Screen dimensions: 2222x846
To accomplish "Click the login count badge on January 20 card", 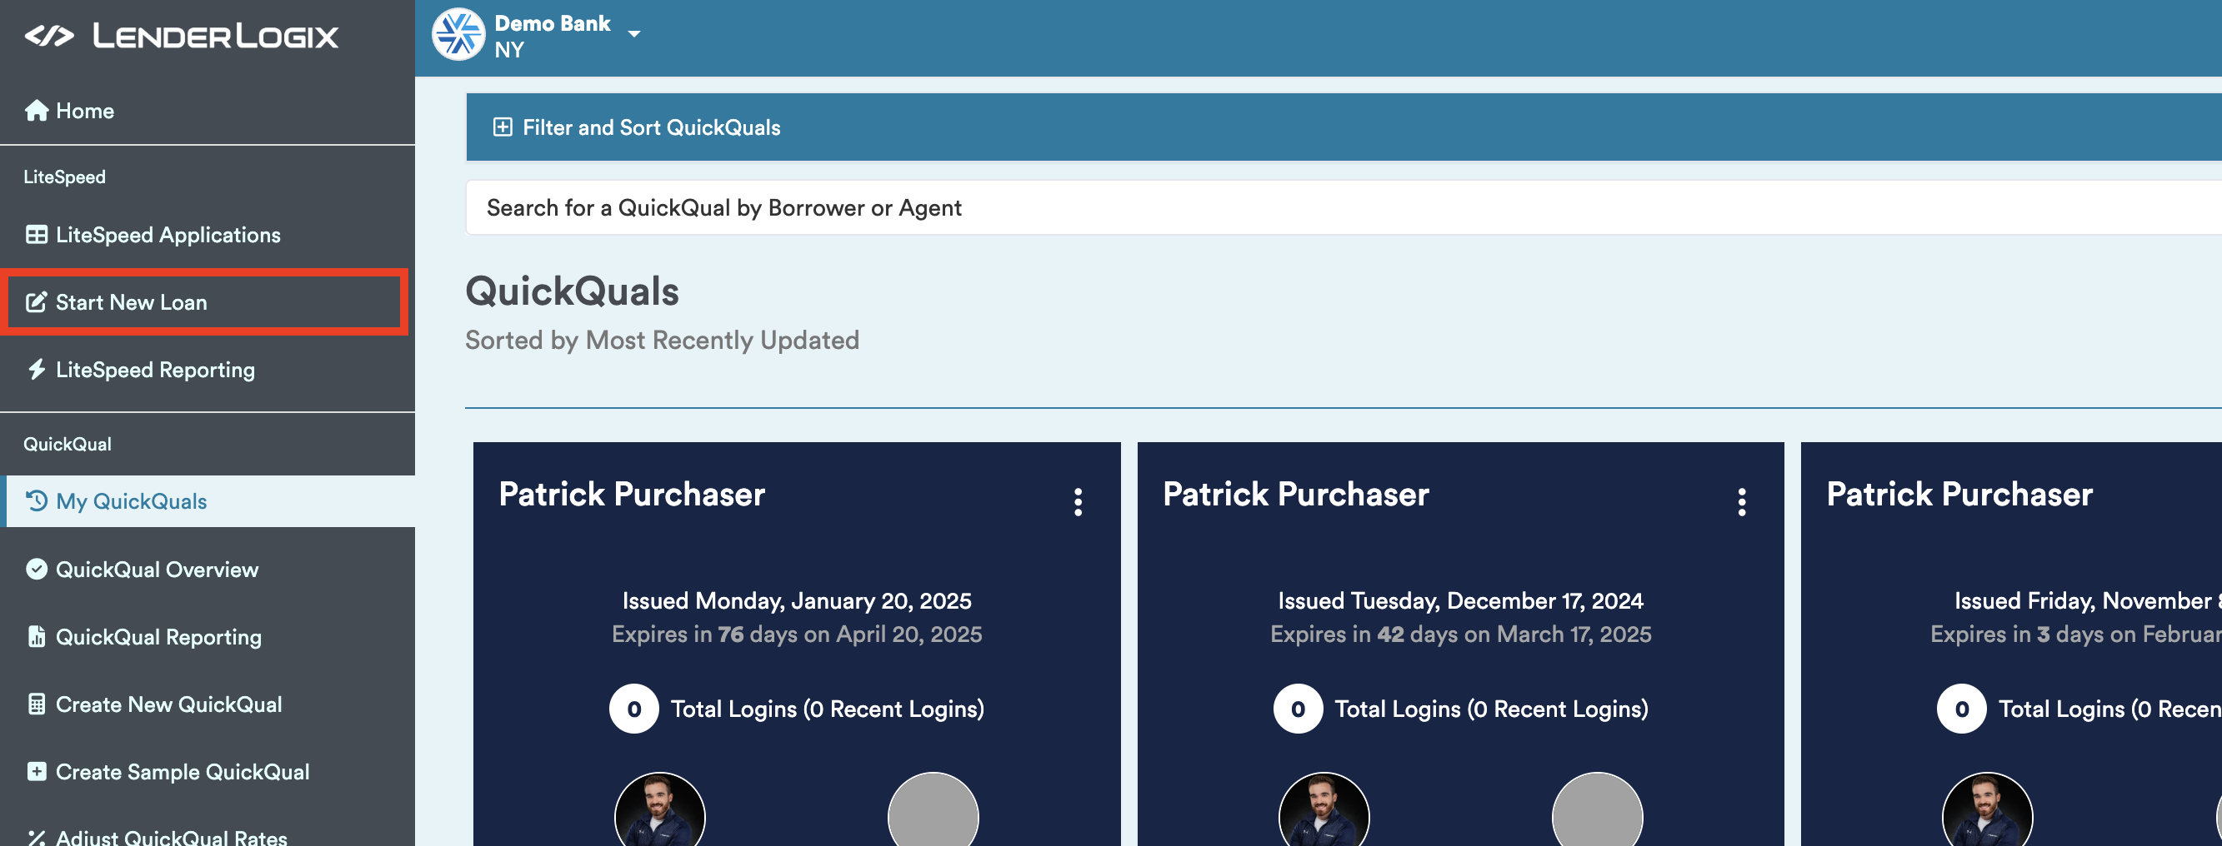I will click(634, 709).
